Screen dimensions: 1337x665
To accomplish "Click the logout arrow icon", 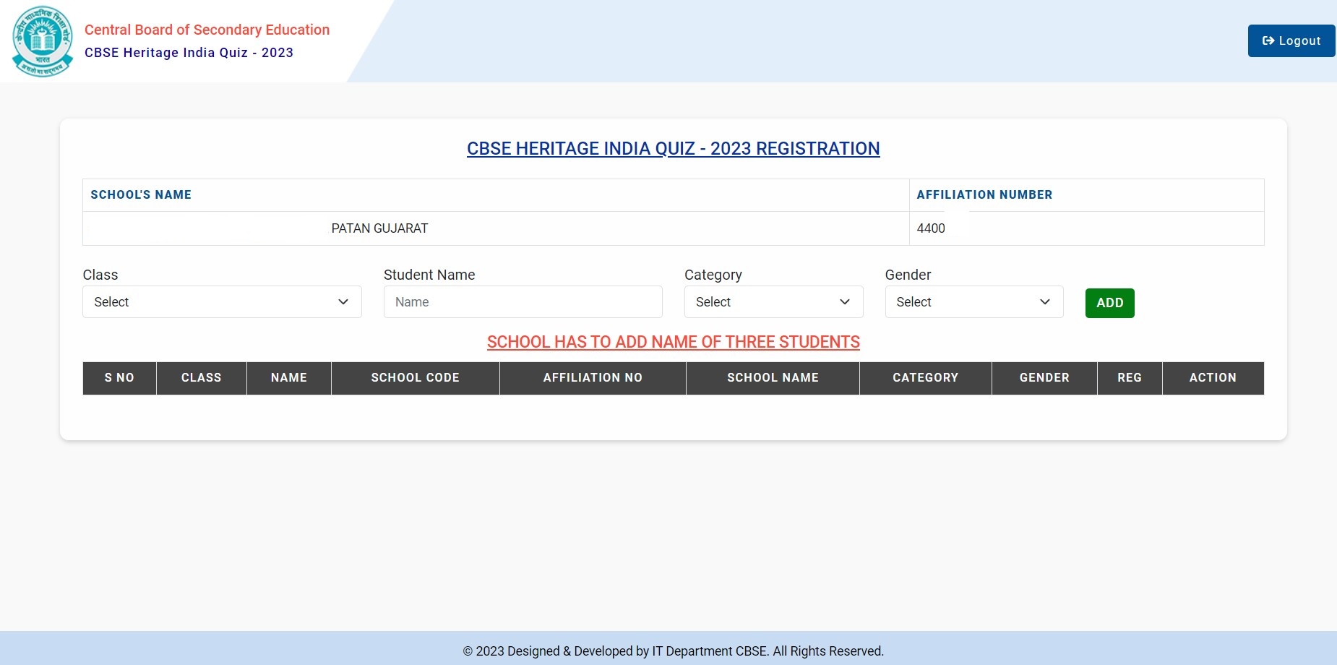I will 1268,40.
